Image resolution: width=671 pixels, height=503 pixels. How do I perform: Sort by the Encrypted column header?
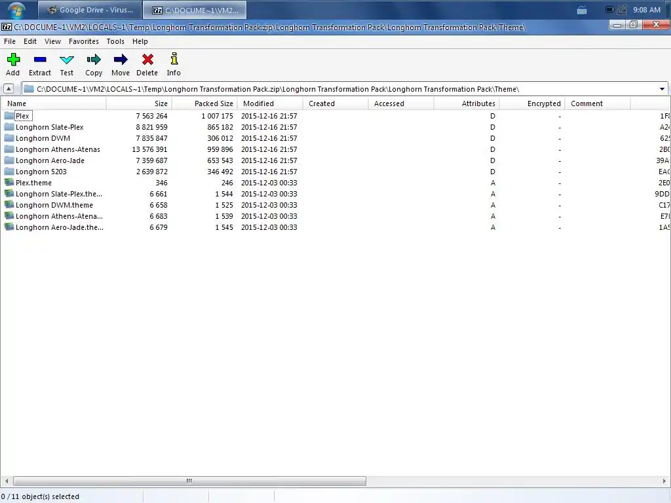coord(532,103)
